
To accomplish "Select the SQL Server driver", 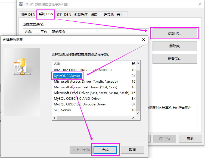I will tap(63, 110).
